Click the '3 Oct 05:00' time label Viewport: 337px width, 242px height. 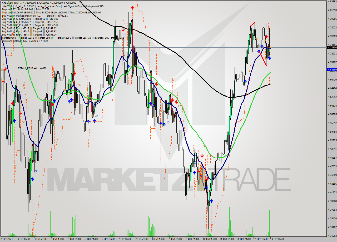(24, 239)
